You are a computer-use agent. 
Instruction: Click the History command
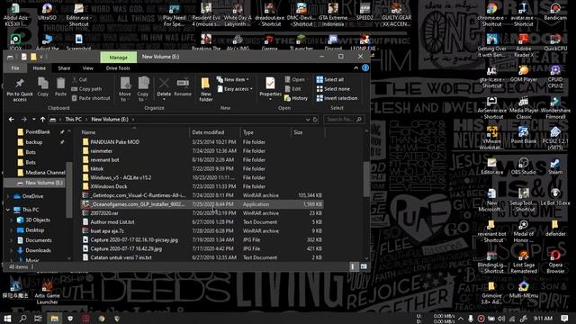coord(296,98)
